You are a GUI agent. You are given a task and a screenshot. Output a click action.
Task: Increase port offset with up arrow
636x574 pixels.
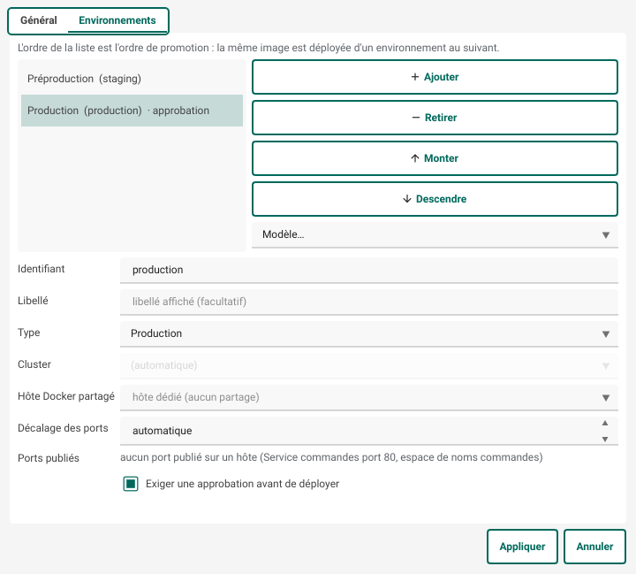(x=605, y=424)
